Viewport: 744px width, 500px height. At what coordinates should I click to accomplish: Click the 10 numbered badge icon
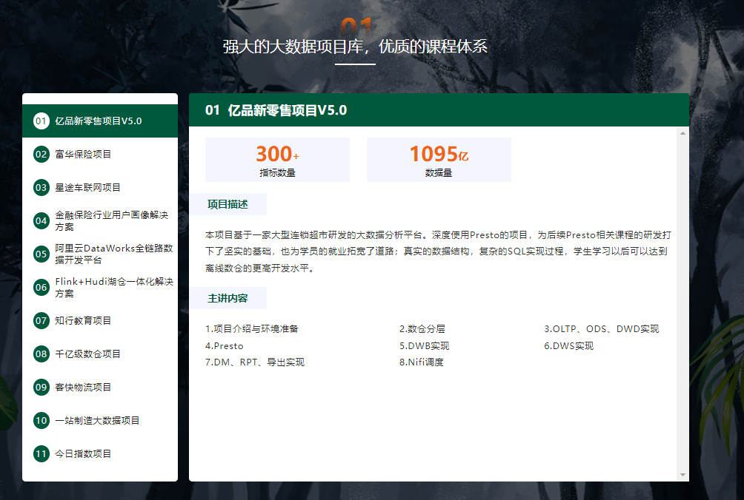pyautogui.click(x=41, y=420)
